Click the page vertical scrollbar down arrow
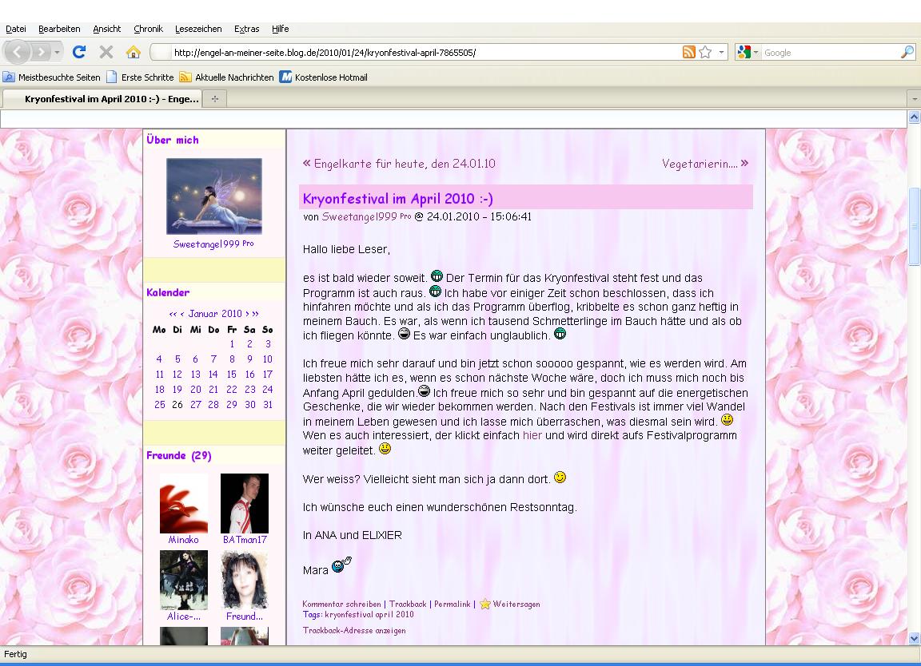The width and height of the screenshot is (921, 666). (915, 638)
